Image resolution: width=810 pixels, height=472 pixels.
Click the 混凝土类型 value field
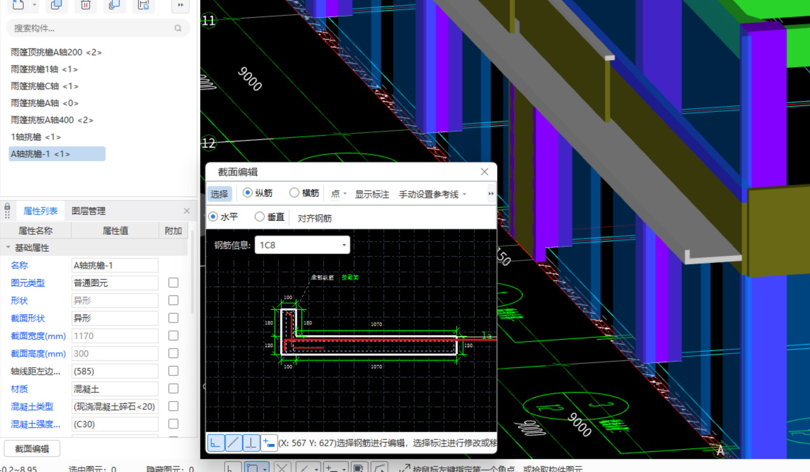115,407
